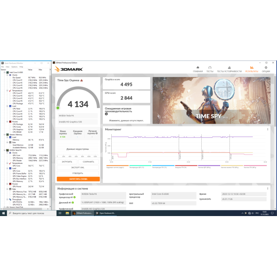The height and width of the screenshot is (277, 277).
Task: Collapse Clocks under Intel Core i5-6500
Action: point(7,75)
